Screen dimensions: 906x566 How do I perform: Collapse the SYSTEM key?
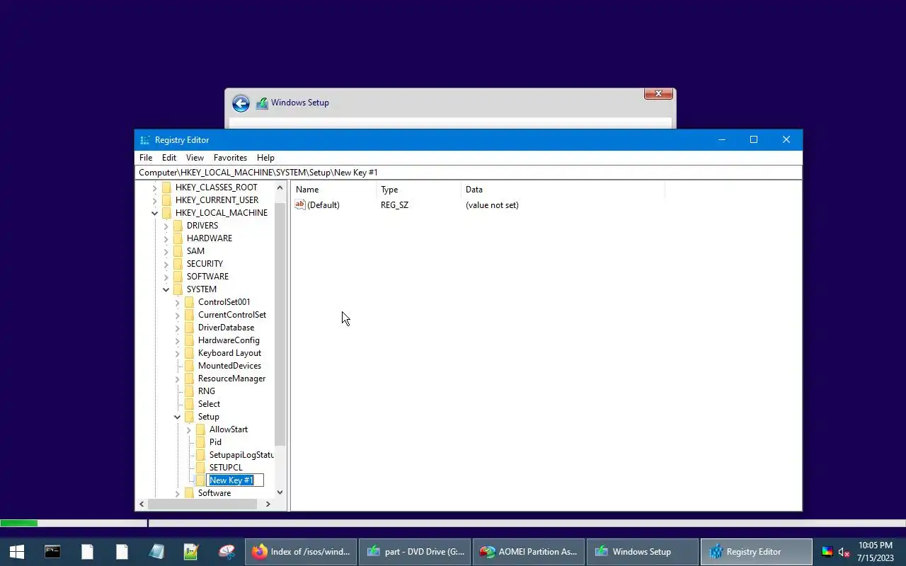pos(166,289)
